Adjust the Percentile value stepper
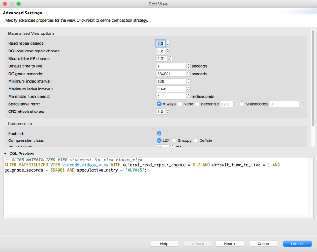This screenshot has width=317, height=252. point(236,104)
